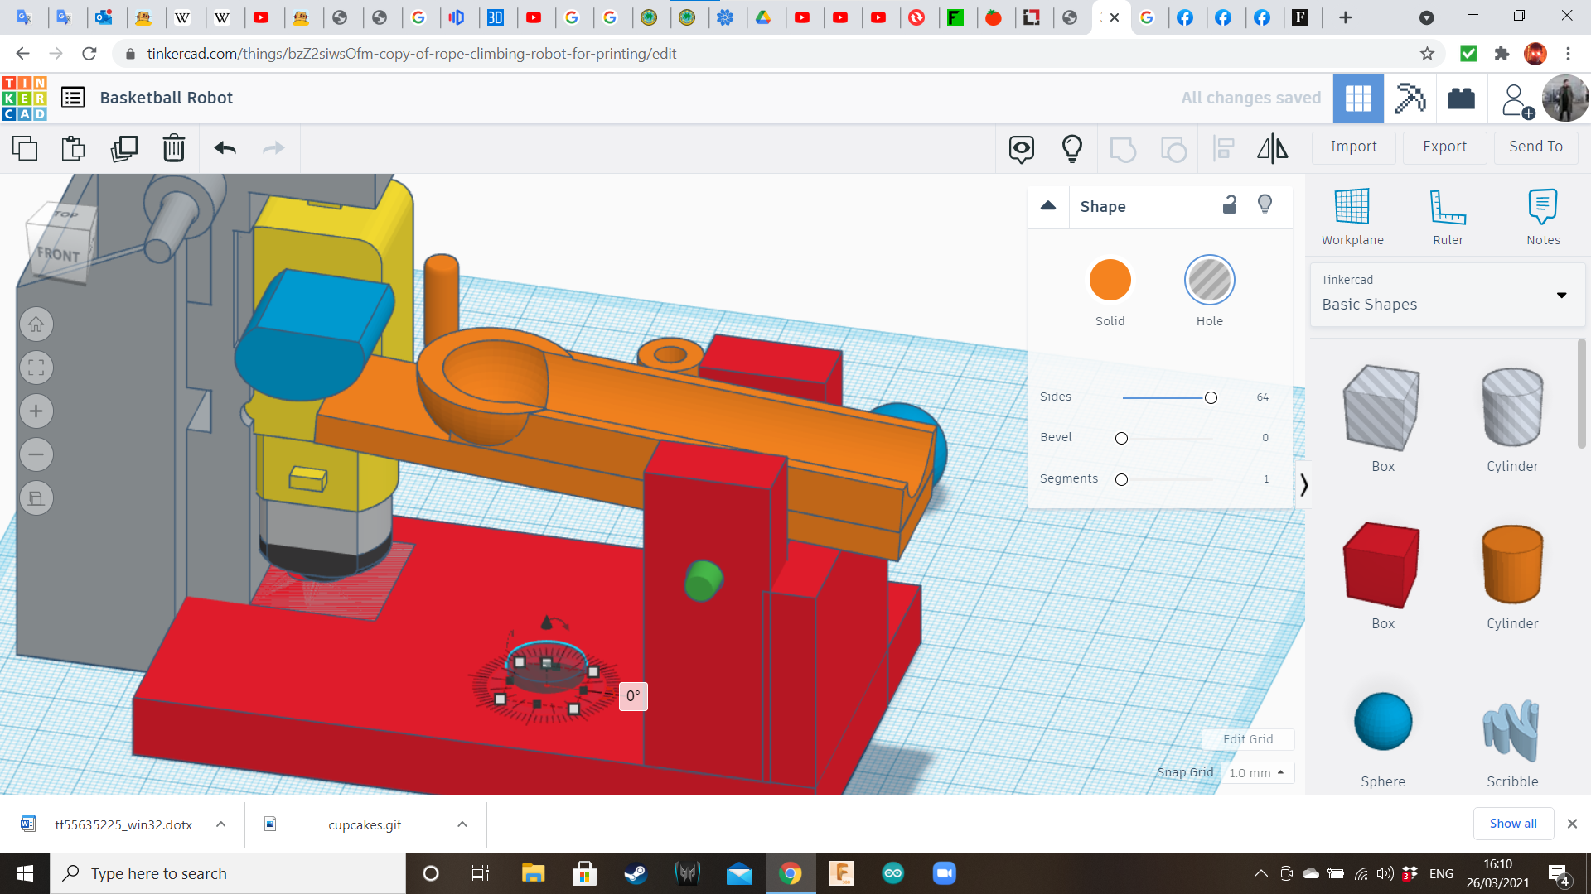Set the shape to Hole
1591x894 pixels.
[x=1210, y=280]
